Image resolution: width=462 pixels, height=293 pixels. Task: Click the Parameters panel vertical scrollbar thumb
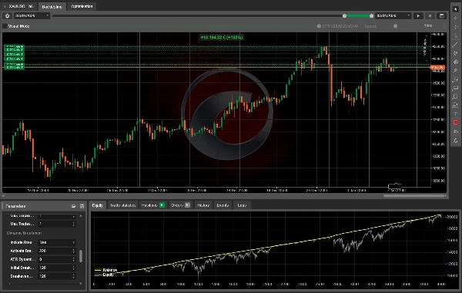81,256
